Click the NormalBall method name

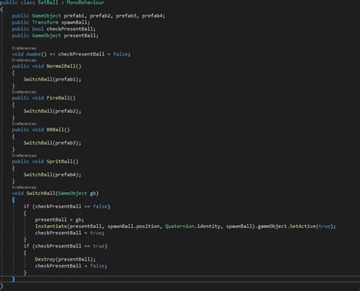coord(61,66)
